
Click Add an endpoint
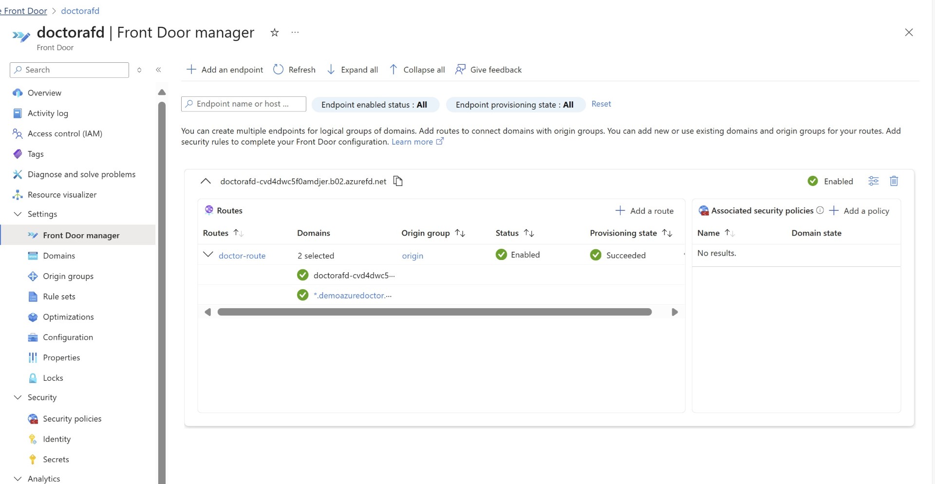(224, 70)
